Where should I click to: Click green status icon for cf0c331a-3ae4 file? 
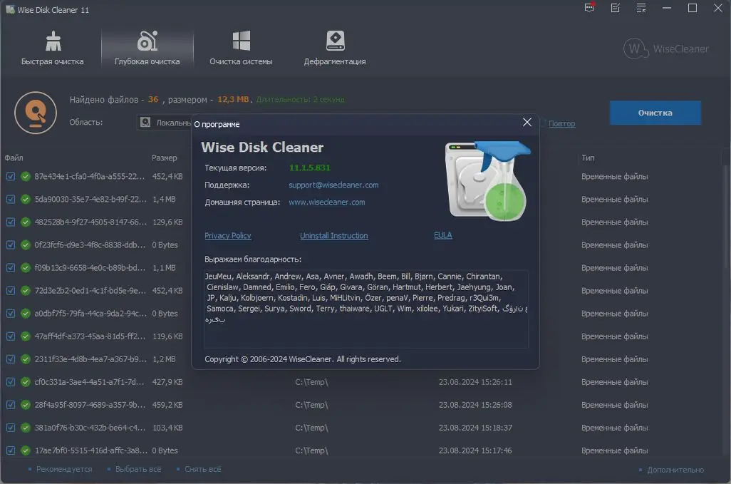(x=26, y=382)
